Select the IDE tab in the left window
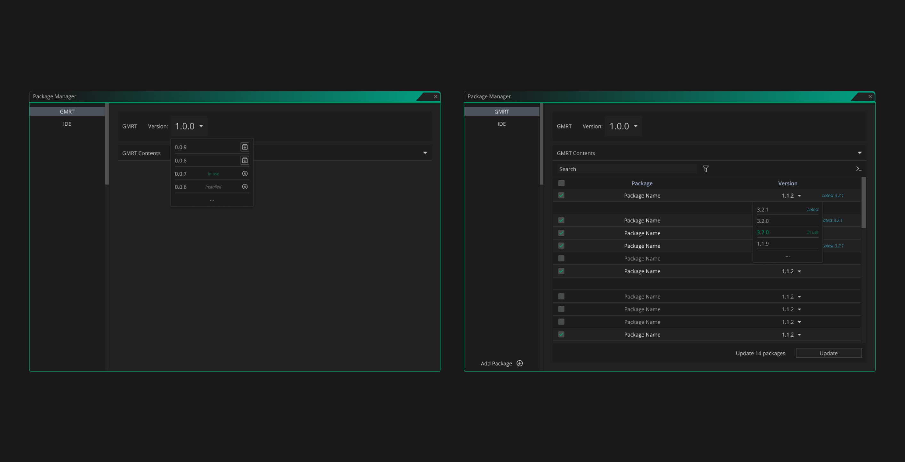905x462 pixels. pos(67,124)
